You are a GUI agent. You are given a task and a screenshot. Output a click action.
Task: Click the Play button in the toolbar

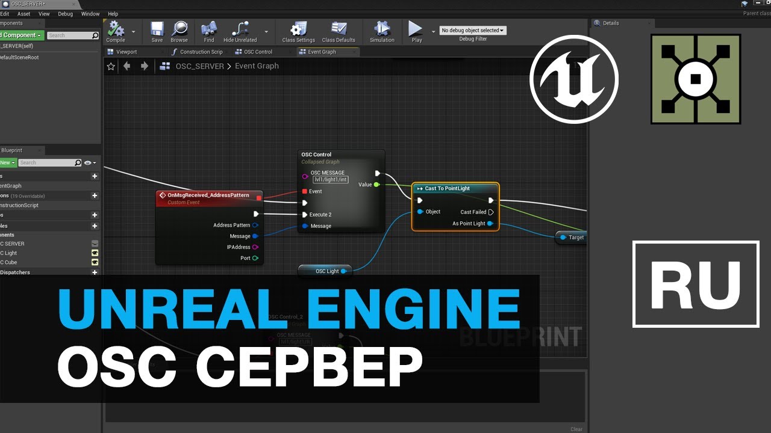416,31
